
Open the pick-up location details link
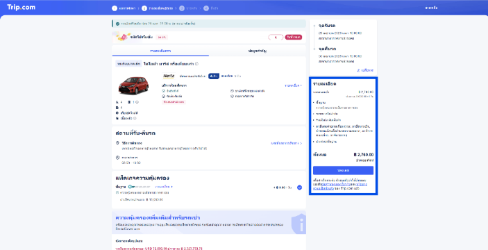click(286, 143)
